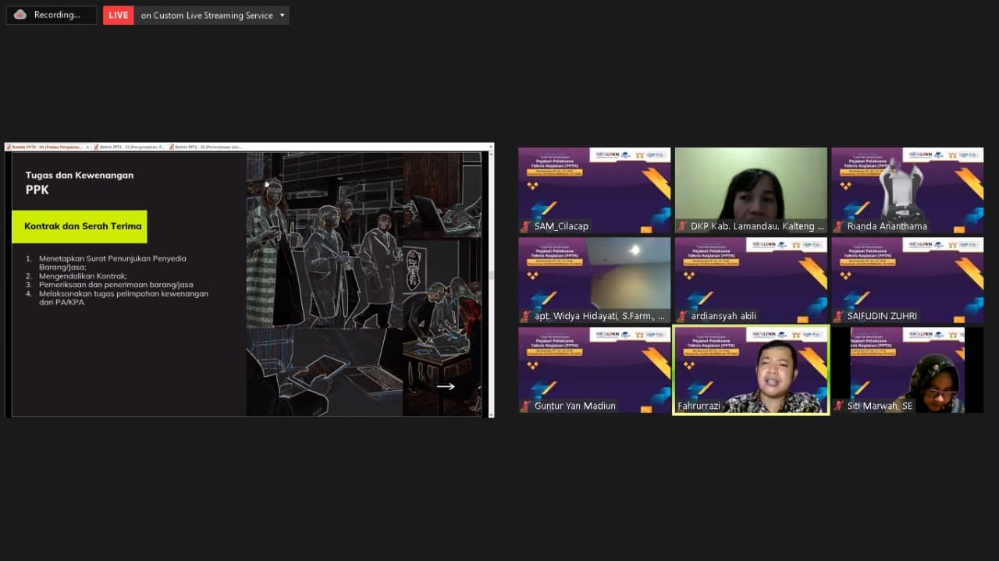
Task: Click the red LIVE badge
Action: click(119, 15)
